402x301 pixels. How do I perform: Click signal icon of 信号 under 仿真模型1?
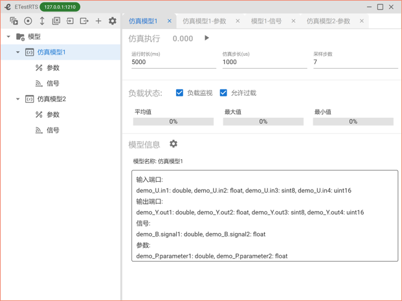tap(39, 84)
